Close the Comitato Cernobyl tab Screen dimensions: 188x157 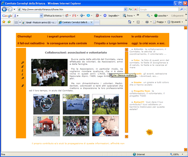pyautogui.click(x=91, y=22)
